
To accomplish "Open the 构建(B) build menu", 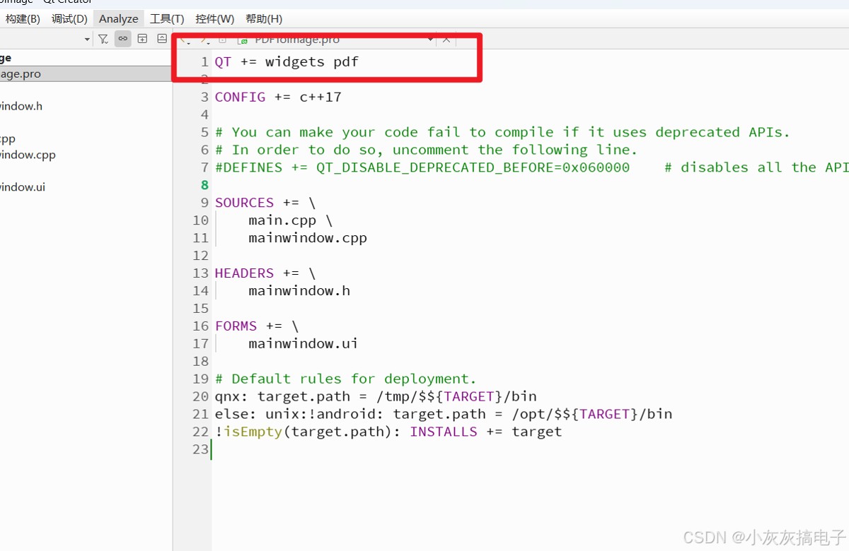I will click(x=23, y=19).
